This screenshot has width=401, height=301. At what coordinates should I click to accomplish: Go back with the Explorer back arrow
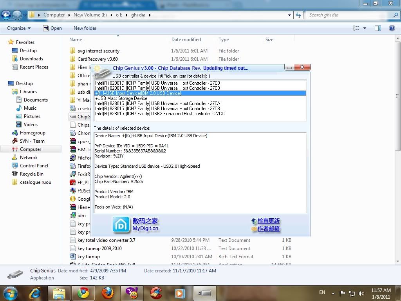point(6,15)
